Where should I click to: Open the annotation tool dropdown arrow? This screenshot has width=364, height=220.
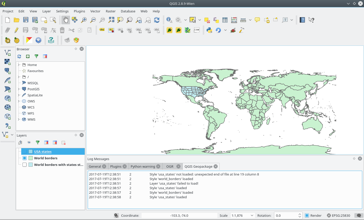(292, 20)
